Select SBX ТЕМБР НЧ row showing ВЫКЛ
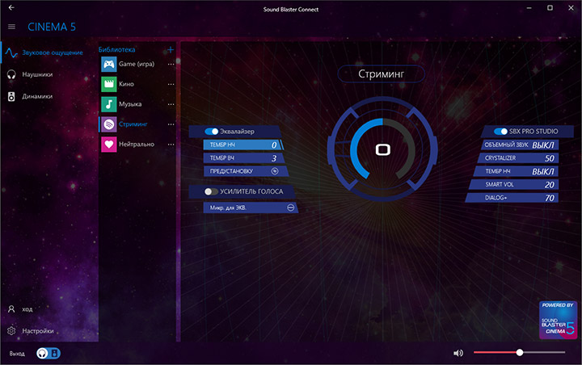Image resolution: width=582 pixels, height=365 pixels. (x=516, y=171)
